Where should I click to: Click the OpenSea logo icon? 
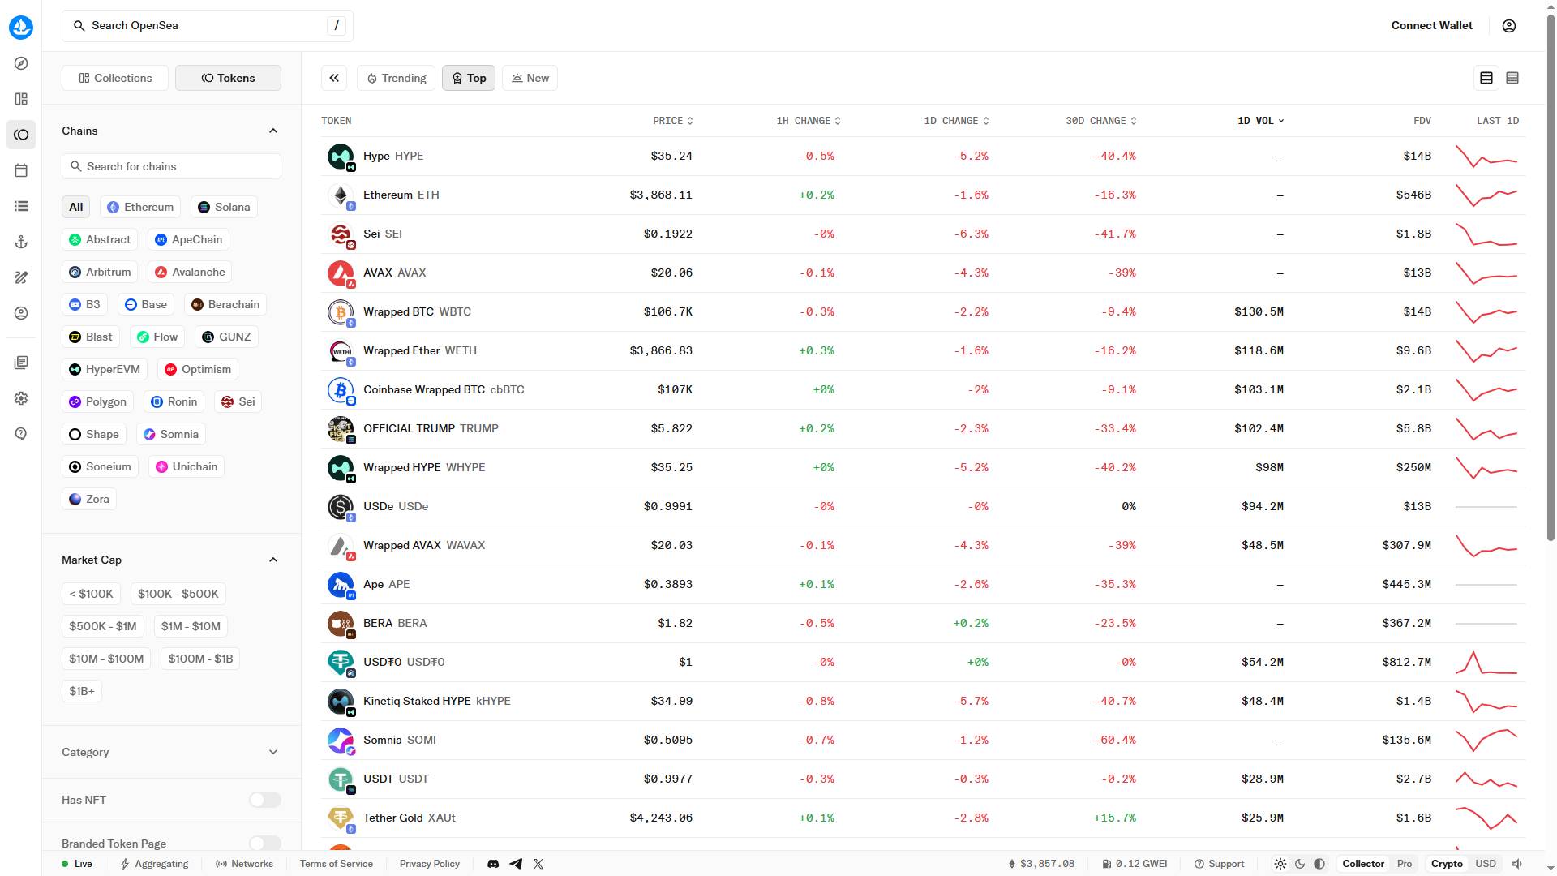[x=21, y=27]
